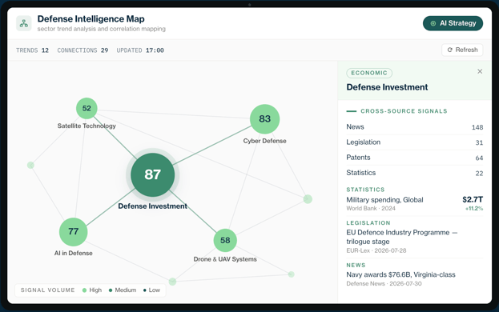Click the Statistics signal row with 22
499x312 pixels.
(415, 173)
